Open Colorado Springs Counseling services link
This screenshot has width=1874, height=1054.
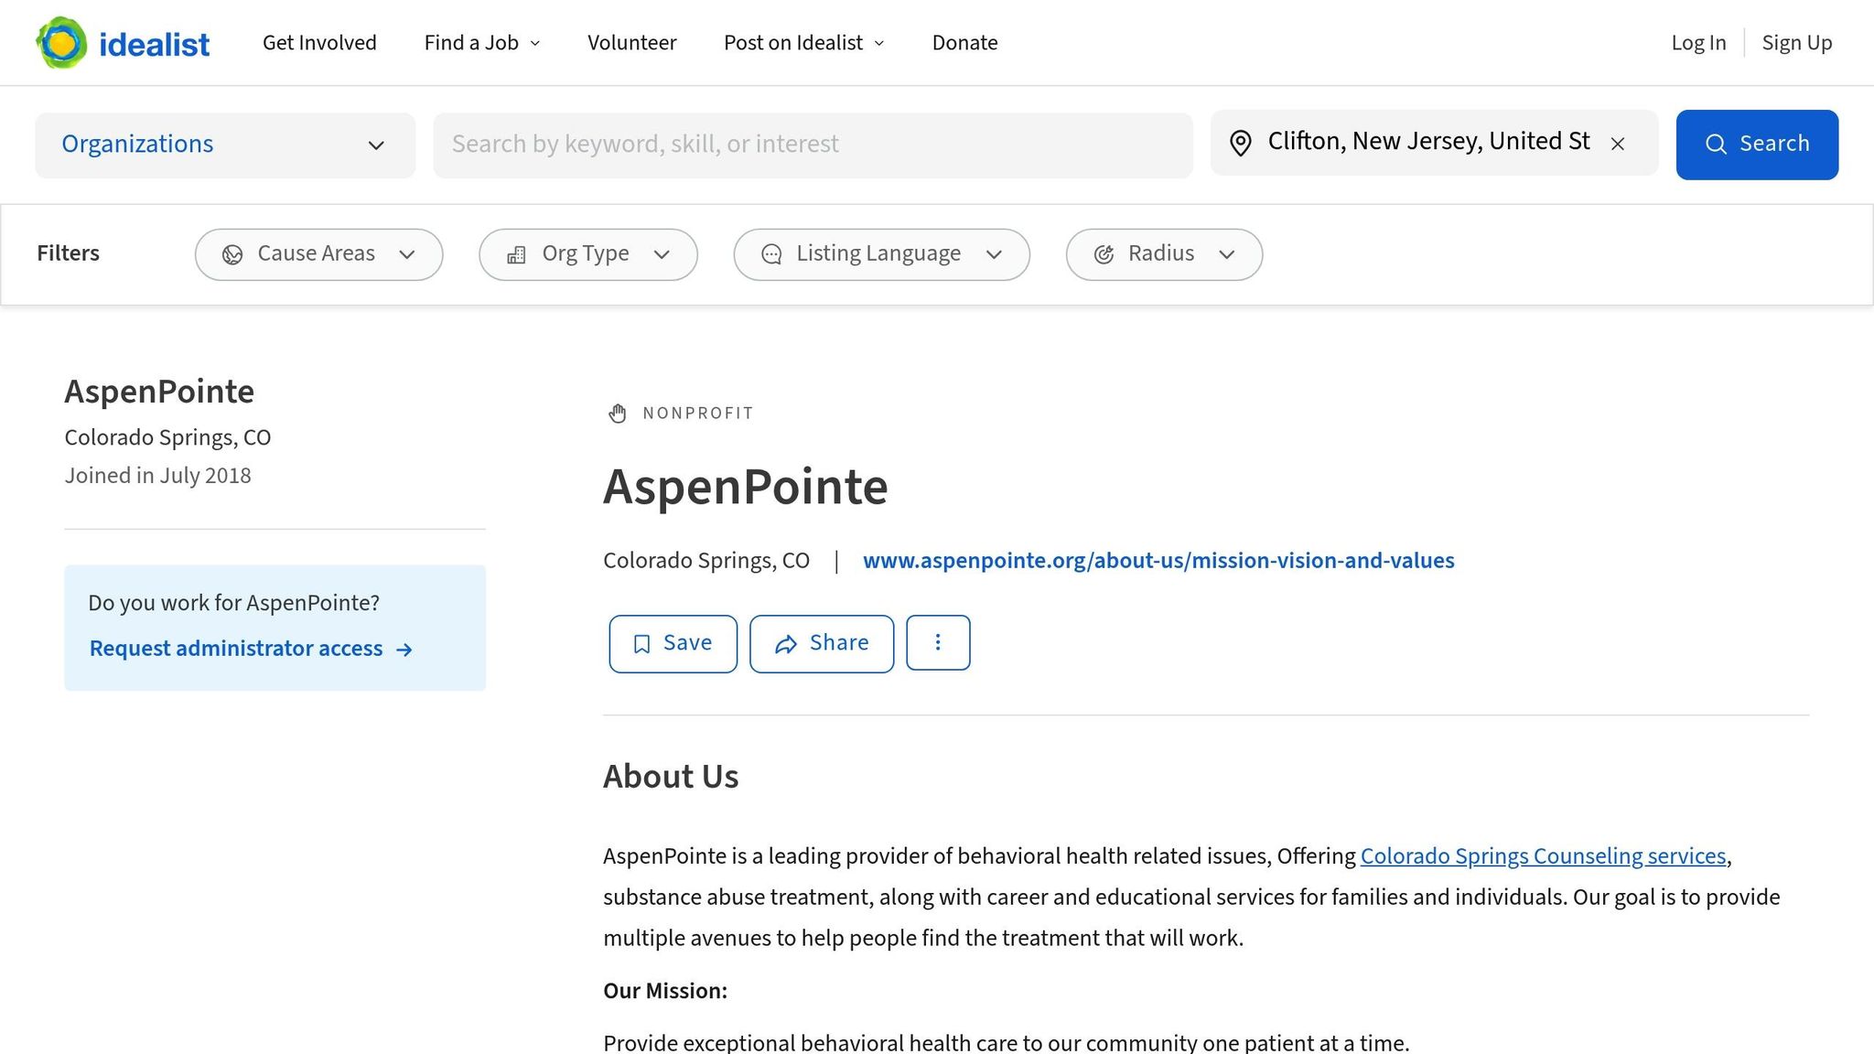(x=1543, y=856)
